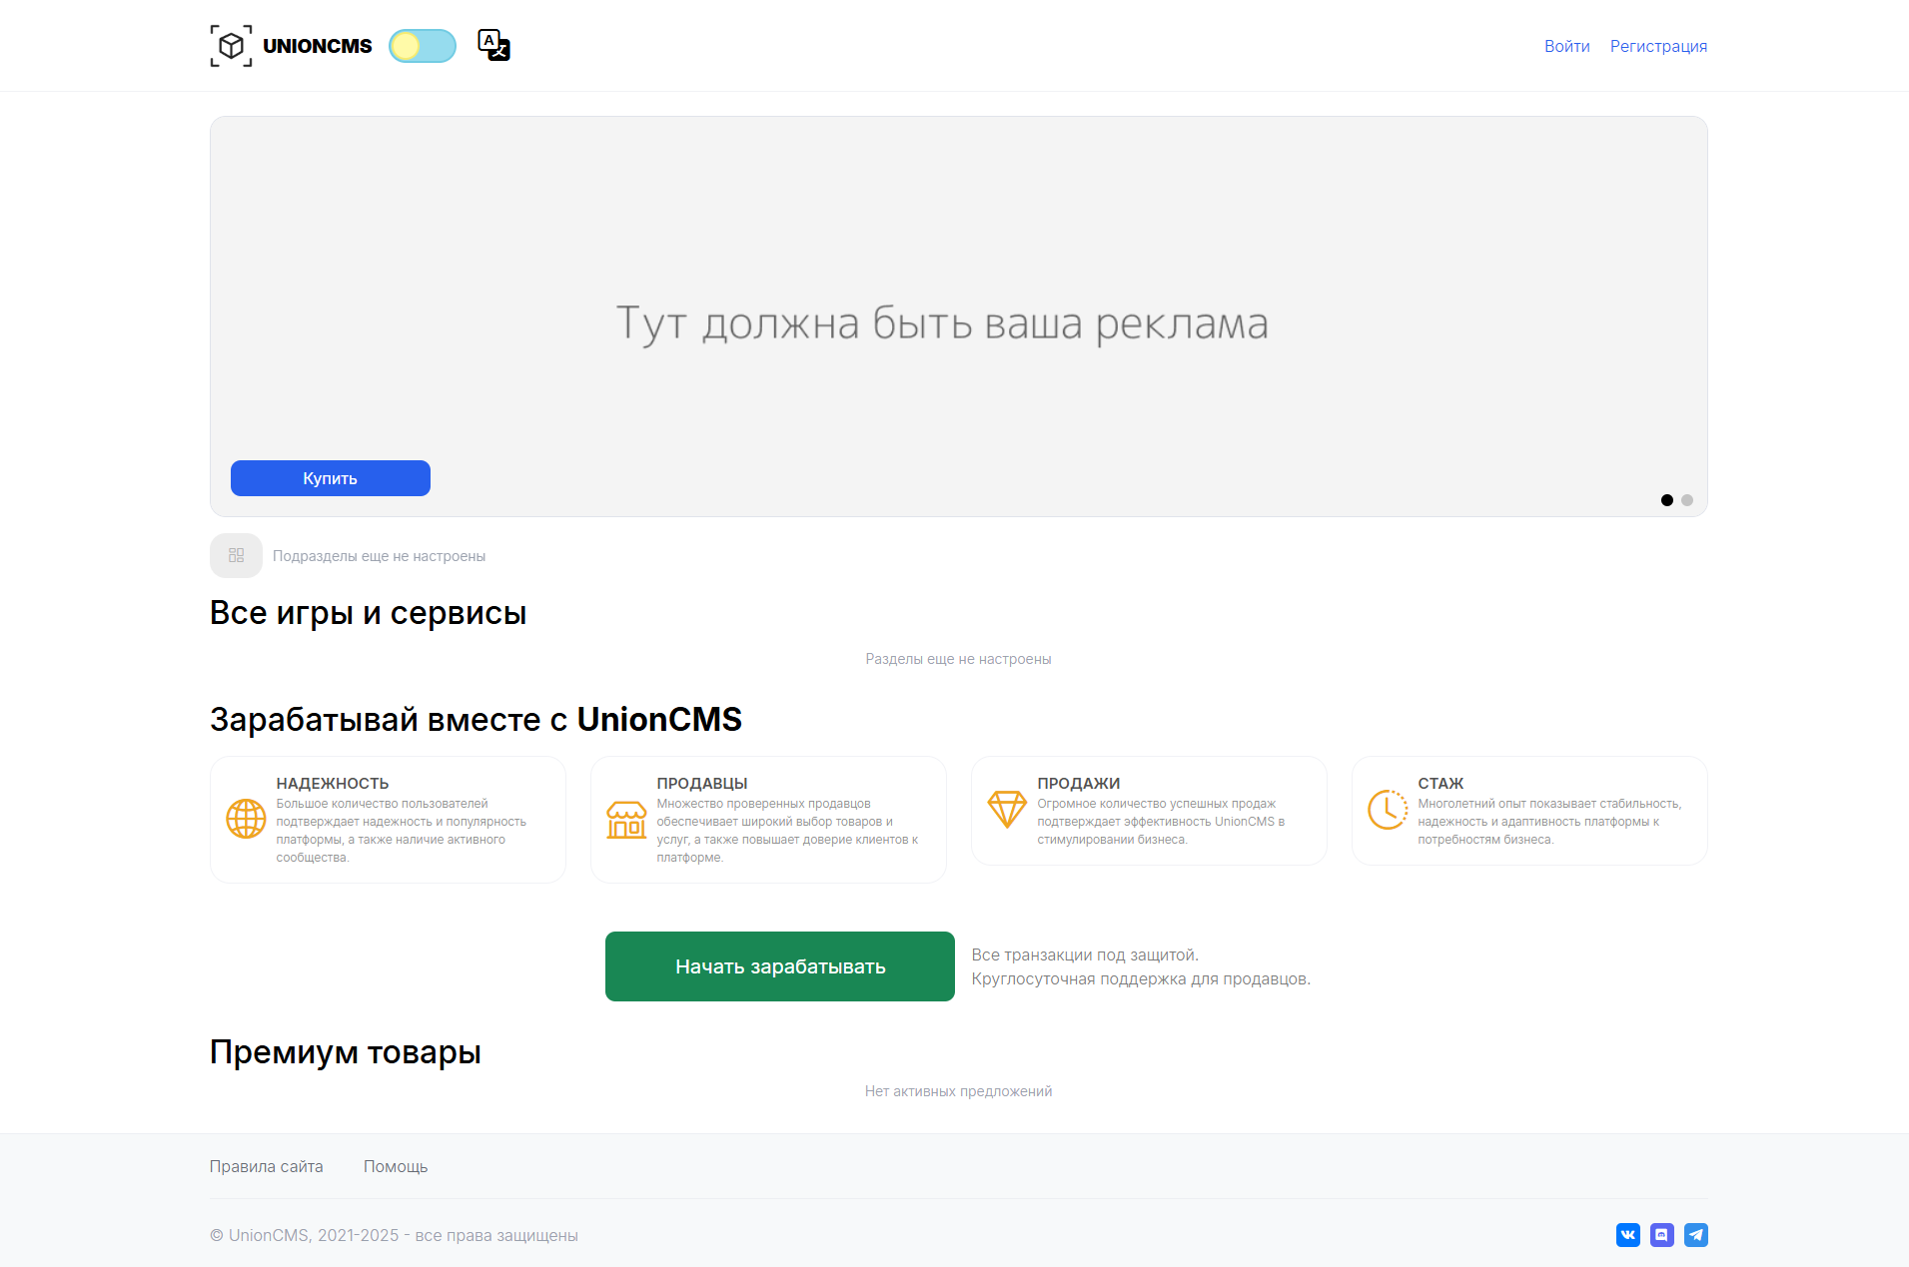This screenshot has height=1267, width=1909.
Task: Click 'Нет активных предложений' text
Action: (959, 1091)
